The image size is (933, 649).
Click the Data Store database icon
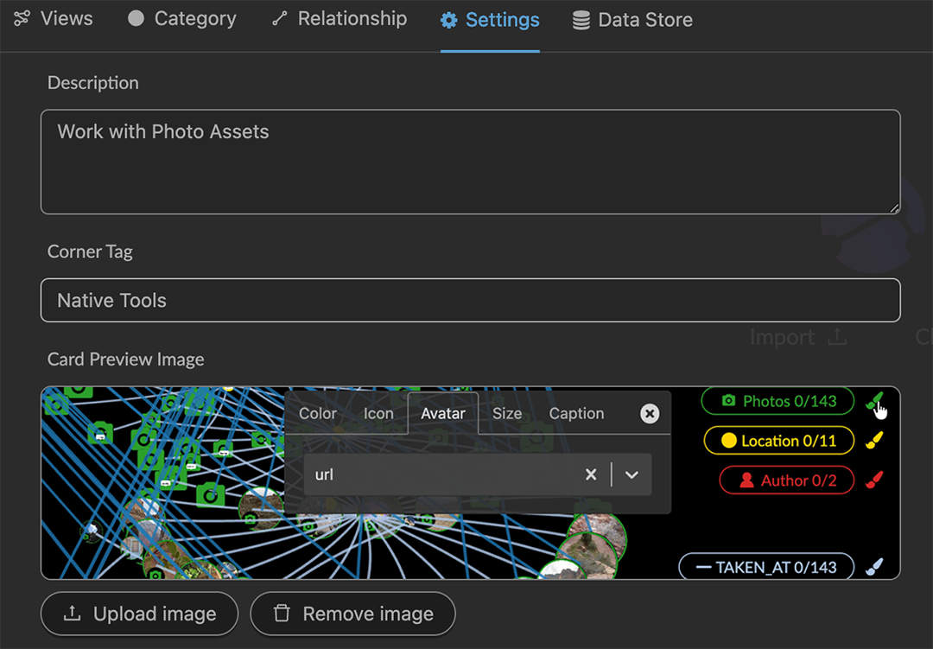[581, 20]
